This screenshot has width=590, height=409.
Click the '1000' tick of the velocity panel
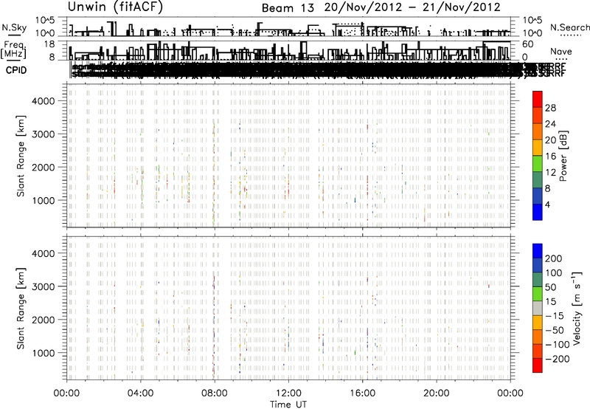[x=44, y=353]
